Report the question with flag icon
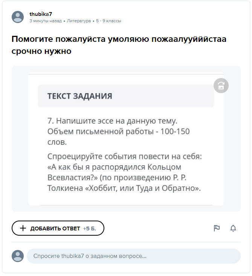Image resolution: width=252 pixels, height=276 pixels. [217, 228]
